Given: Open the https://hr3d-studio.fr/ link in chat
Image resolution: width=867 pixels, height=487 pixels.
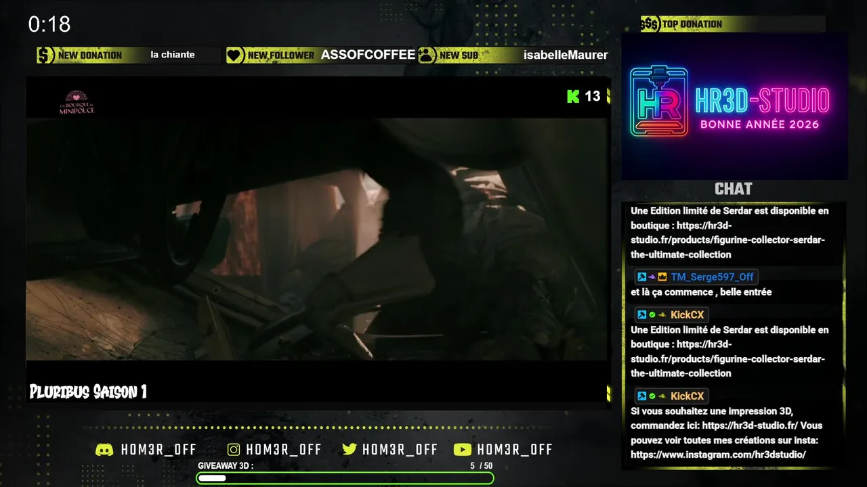Looking at the screenshot, I should point(750,426).
